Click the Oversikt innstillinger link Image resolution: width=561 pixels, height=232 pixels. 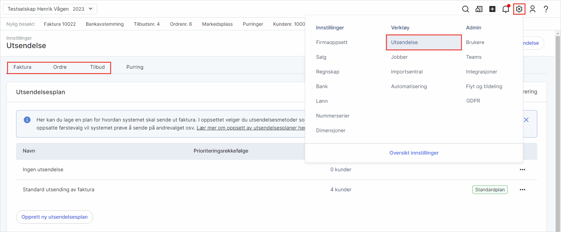414,153
